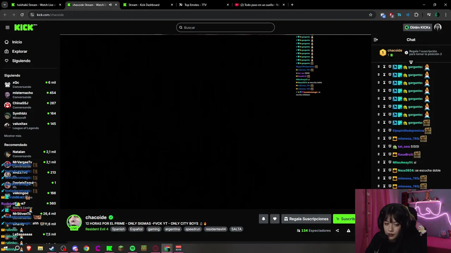Click the share icon beside Espectadores
Screen dimensions: 451x253
coord(337,231)
